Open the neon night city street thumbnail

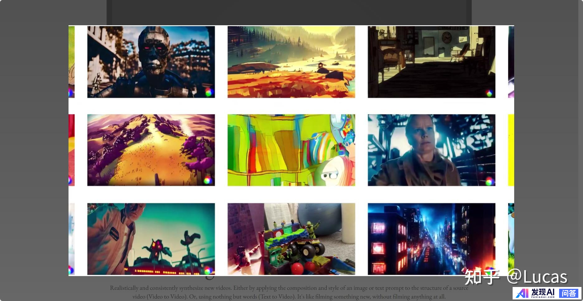pyautogui.click(x=431, y=239)
